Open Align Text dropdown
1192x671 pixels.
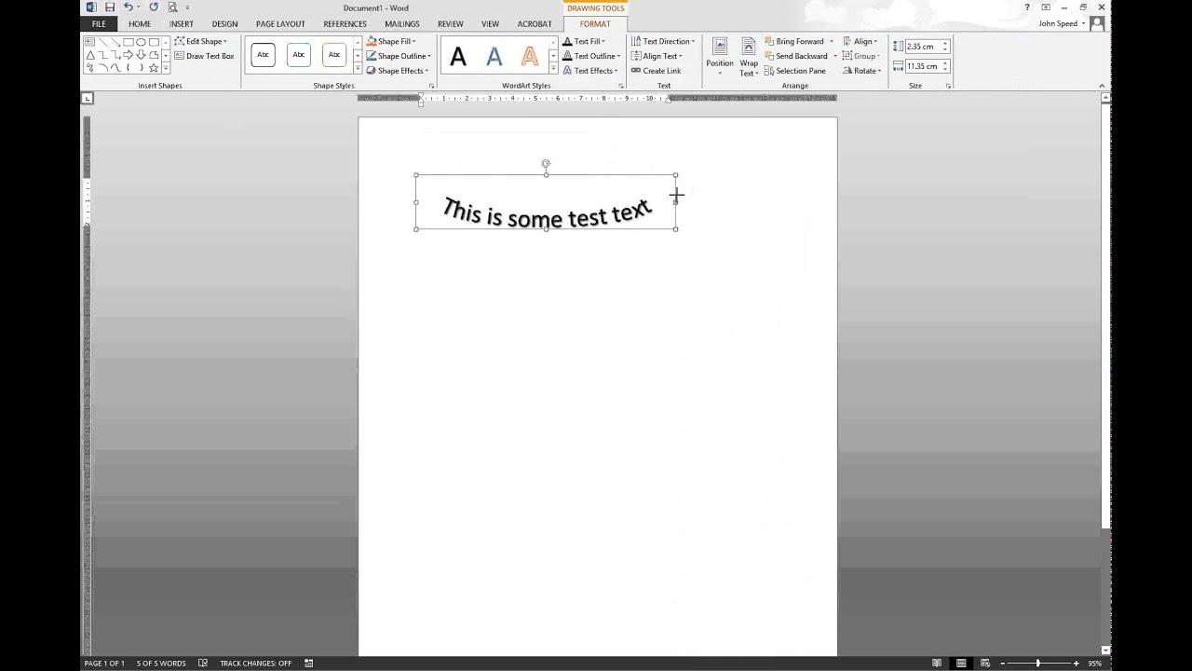coord(657,56)
